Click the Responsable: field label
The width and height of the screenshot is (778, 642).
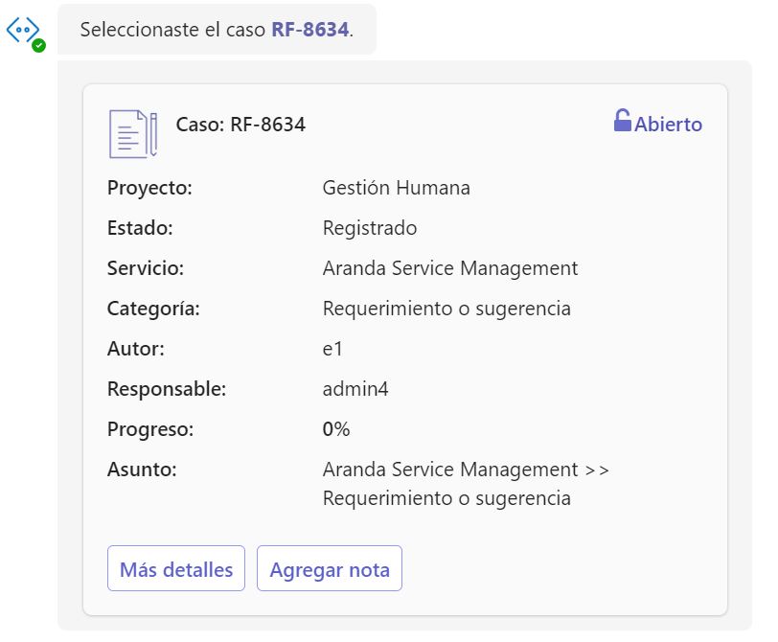[167, 389]
